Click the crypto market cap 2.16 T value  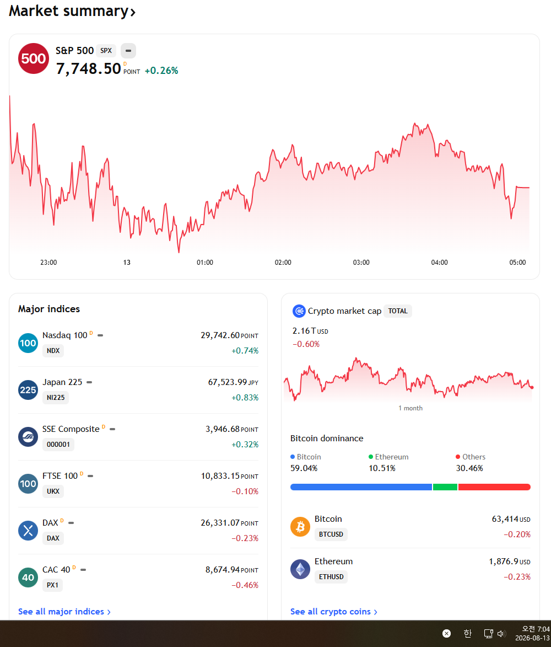(x=310, y=331)
